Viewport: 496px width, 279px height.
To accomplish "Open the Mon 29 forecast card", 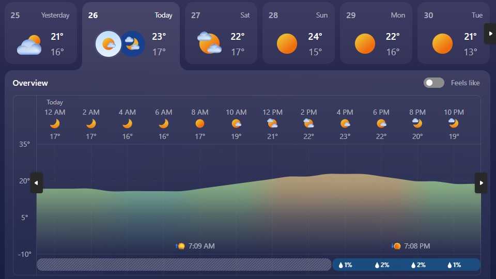I will [x=376, y=34].
